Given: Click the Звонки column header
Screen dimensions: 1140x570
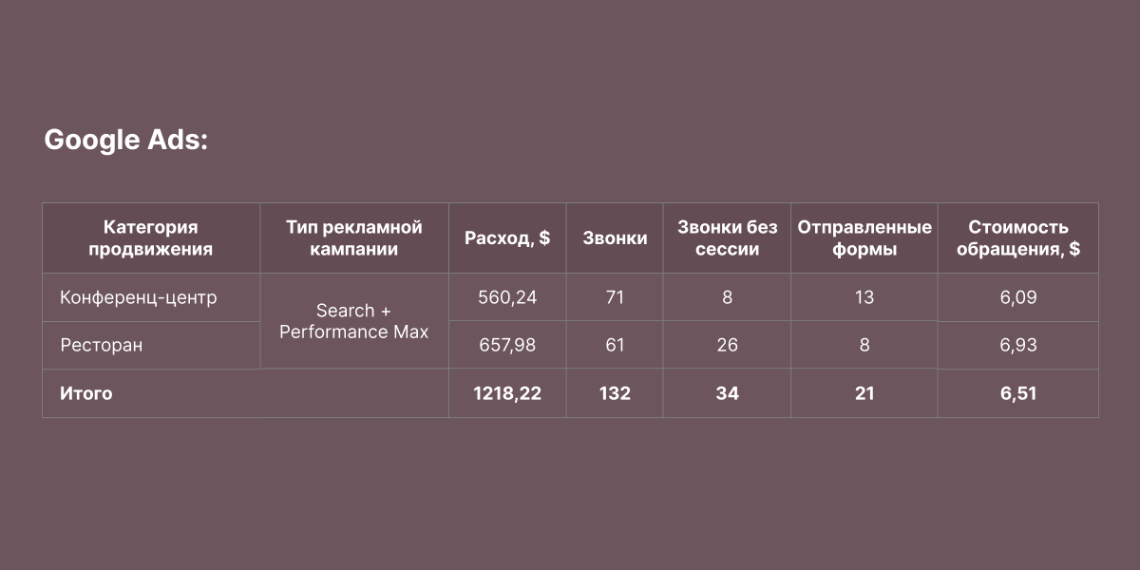Looking at the screenshot, I should tap(615, 238).
